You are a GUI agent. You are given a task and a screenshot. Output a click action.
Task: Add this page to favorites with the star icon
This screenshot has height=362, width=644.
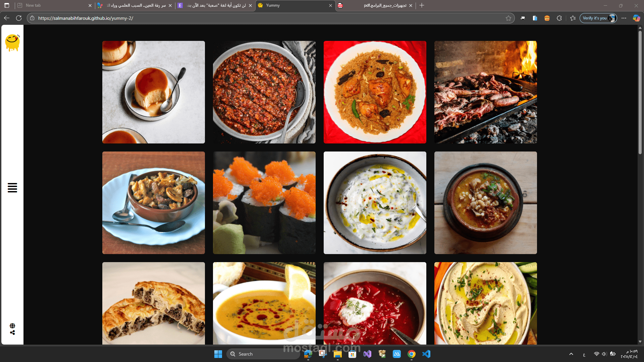(508, 18)
